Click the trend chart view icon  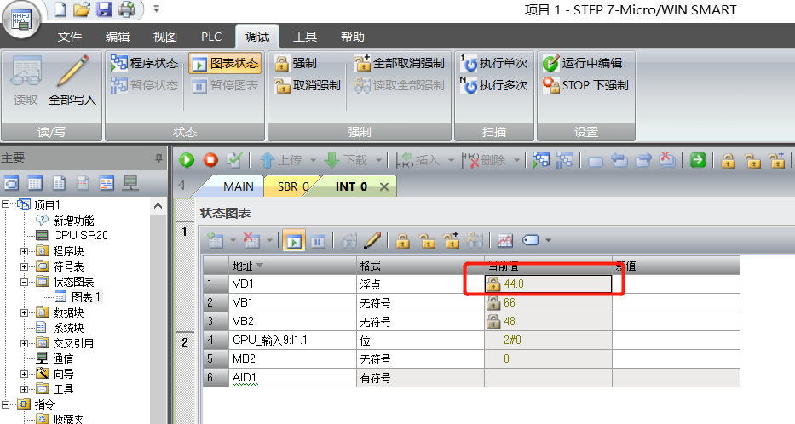(505, 240)
